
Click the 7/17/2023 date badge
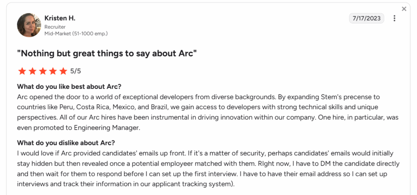367,18
